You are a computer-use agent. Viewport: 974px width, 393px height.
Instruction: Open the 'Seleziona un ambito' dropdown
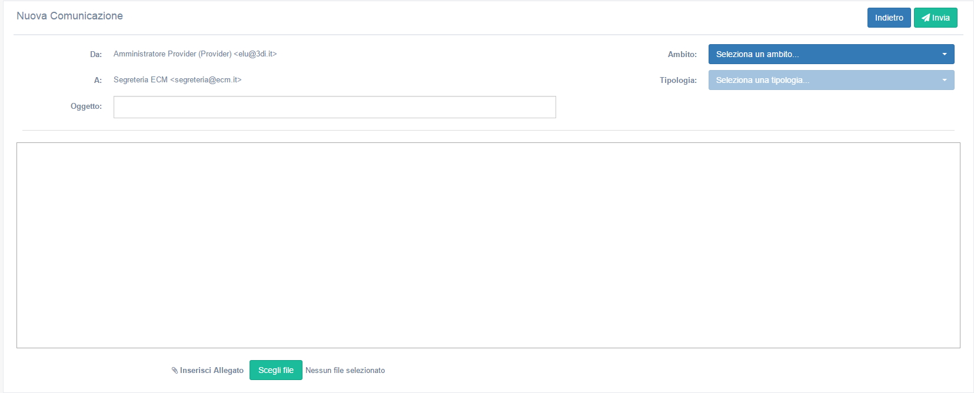(824, 54)
